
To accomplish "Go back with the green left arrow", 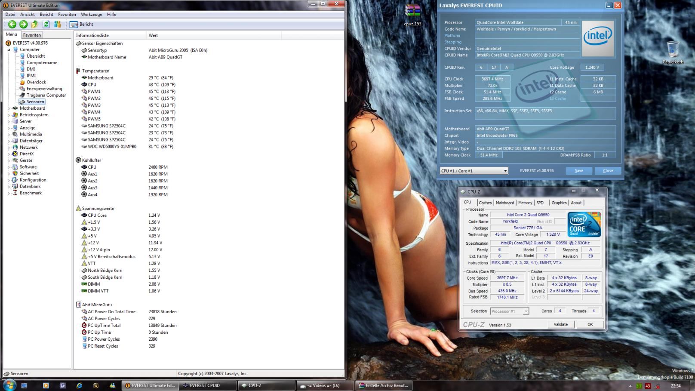I will coord(12,25).
